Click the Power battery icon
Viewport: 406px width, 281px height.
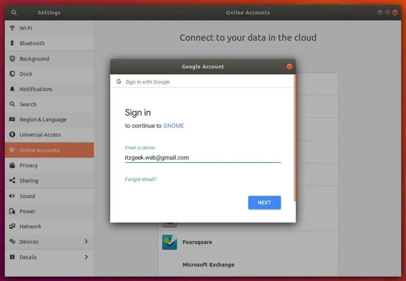[x=12, y=211]
